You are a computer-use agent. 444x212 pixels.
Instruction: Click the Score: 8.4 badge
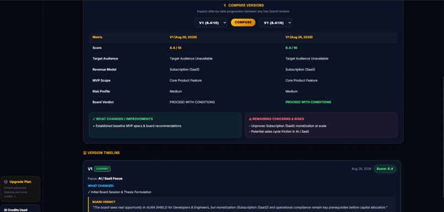[x=385, y=169]
